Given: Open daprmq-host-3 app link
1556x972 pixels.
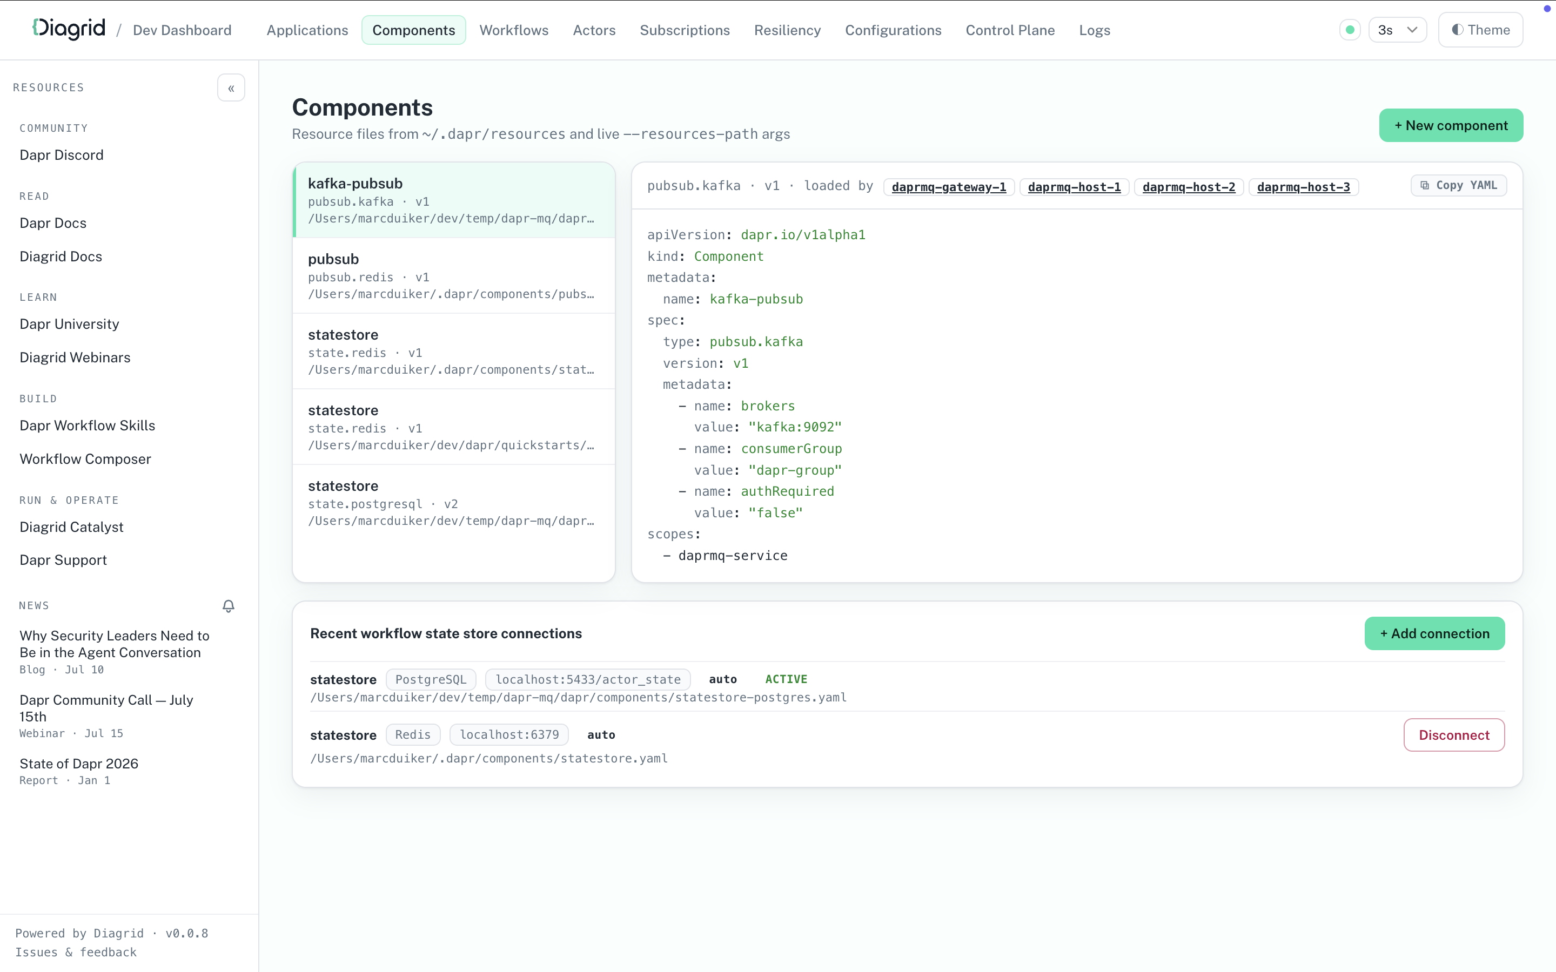Looking at the screenshot, I should click(1303, 187).
